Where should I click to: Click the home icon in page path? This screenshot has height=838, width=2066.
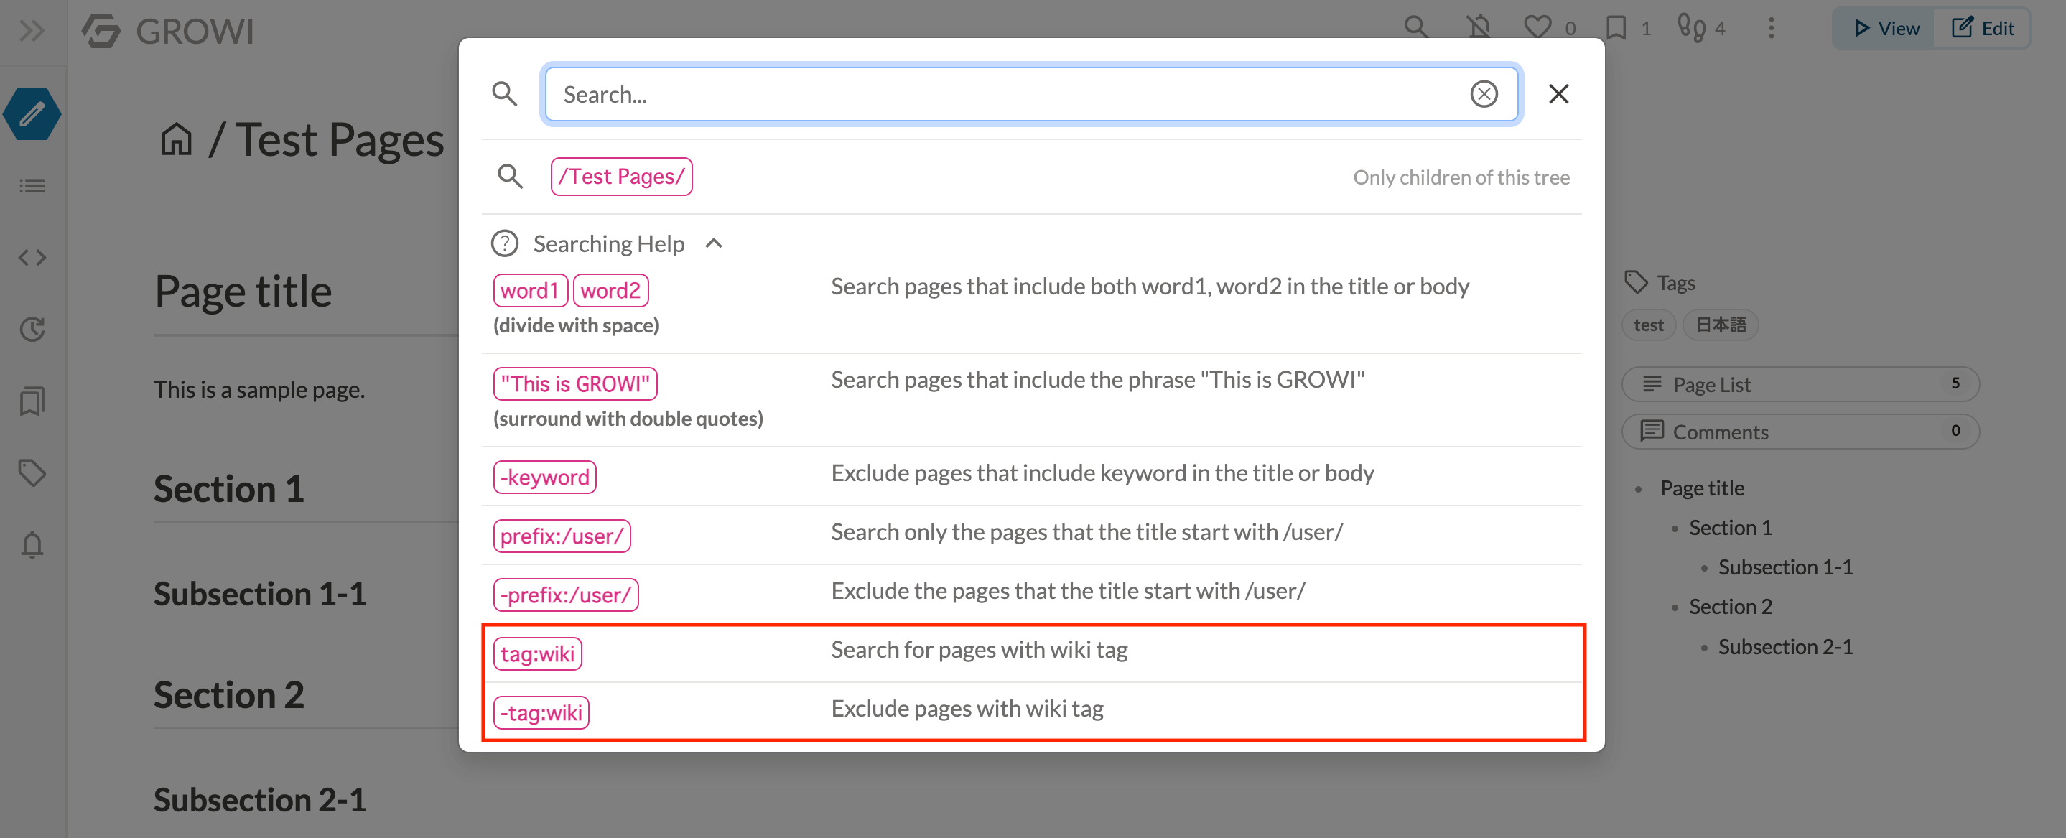pyautogui.click(x=177, y=139)
